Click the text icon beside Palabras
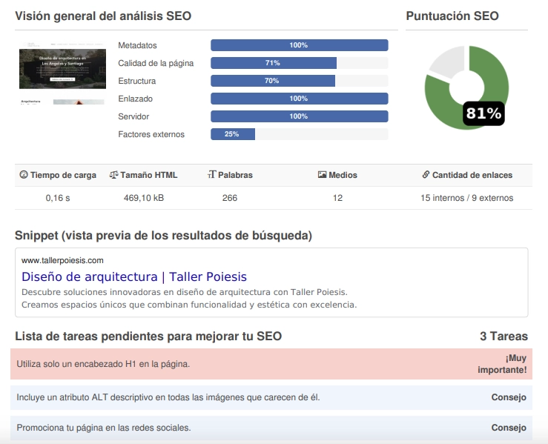The width and height of the screenshot is (548, 444). (212, 176)
